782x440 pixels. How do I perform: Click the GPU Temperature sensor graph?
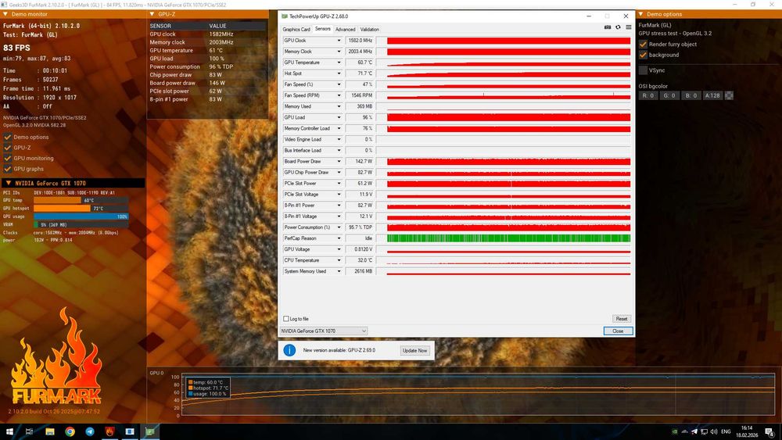click(x=504, y=63)
